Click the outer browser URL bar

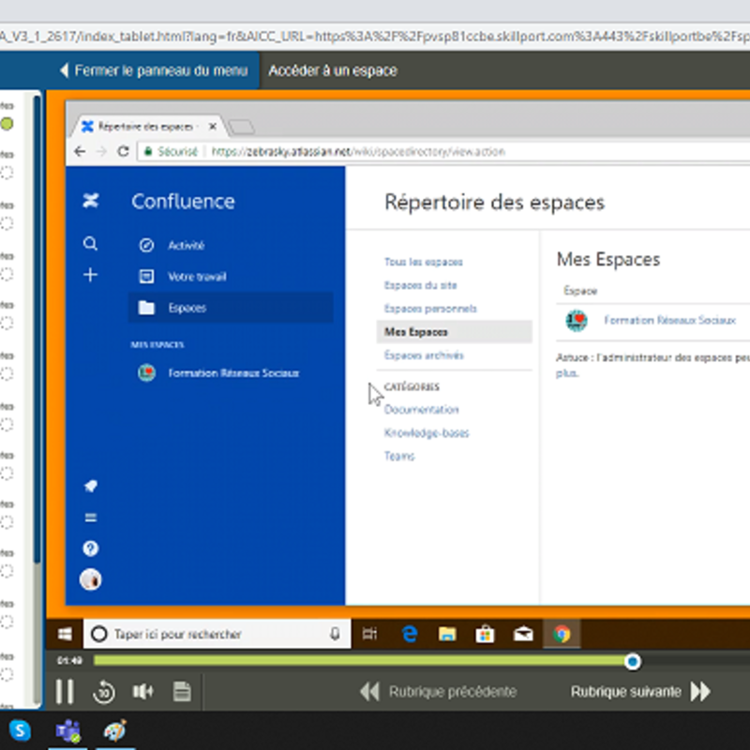pyautogui.click(x=375, y=37)
